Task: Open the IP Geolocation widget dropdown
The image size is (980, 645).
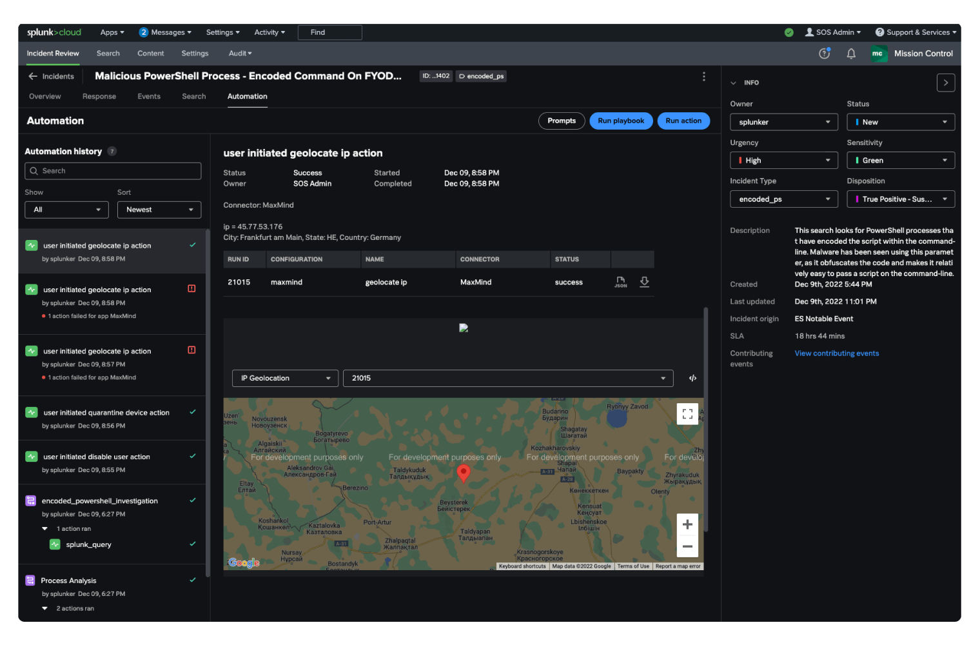Action: pyautogui.click(x=285, y=379)
